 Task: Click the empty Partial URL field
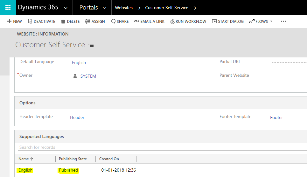pos(289,62)
